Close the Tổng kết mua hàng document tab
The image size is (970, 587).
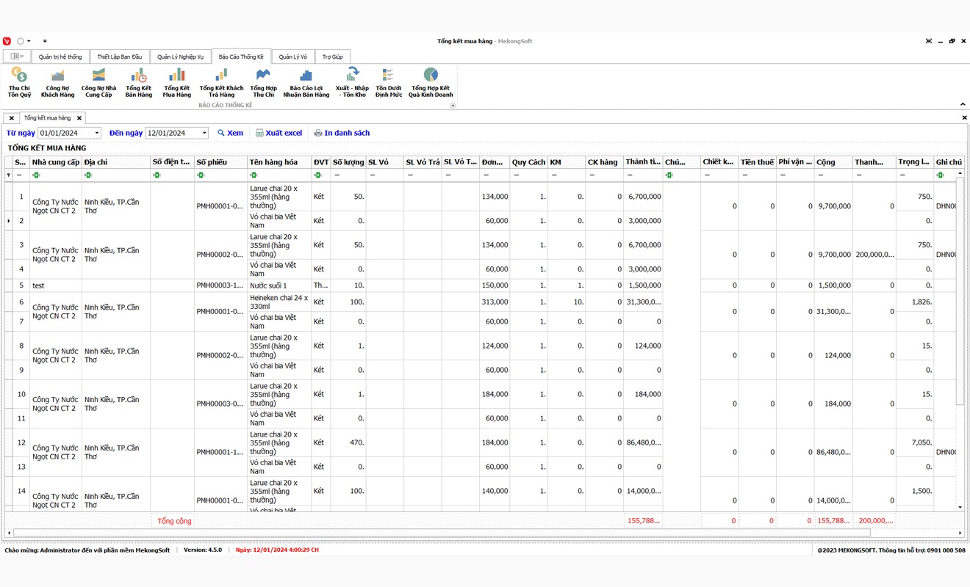point(79,118)
